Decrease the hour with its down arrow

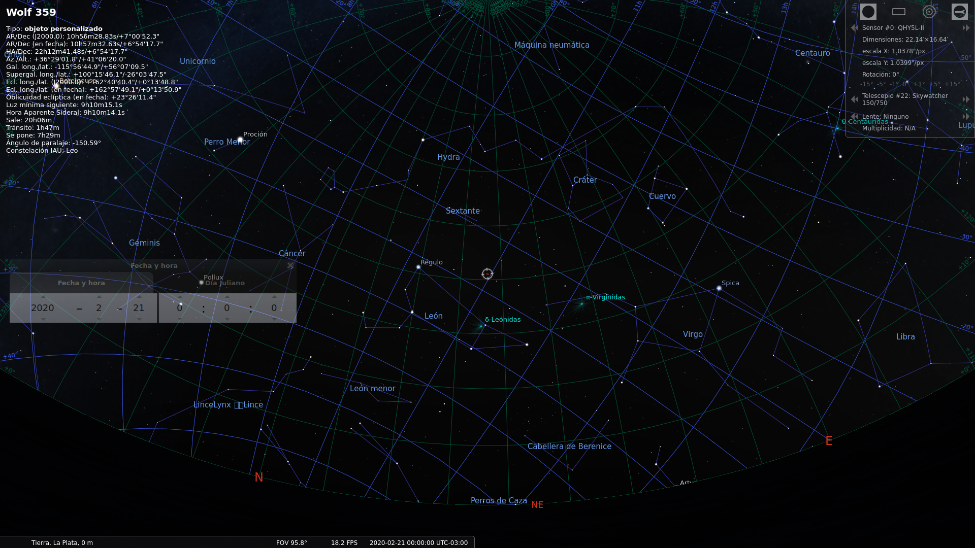(x=180, y=319)
